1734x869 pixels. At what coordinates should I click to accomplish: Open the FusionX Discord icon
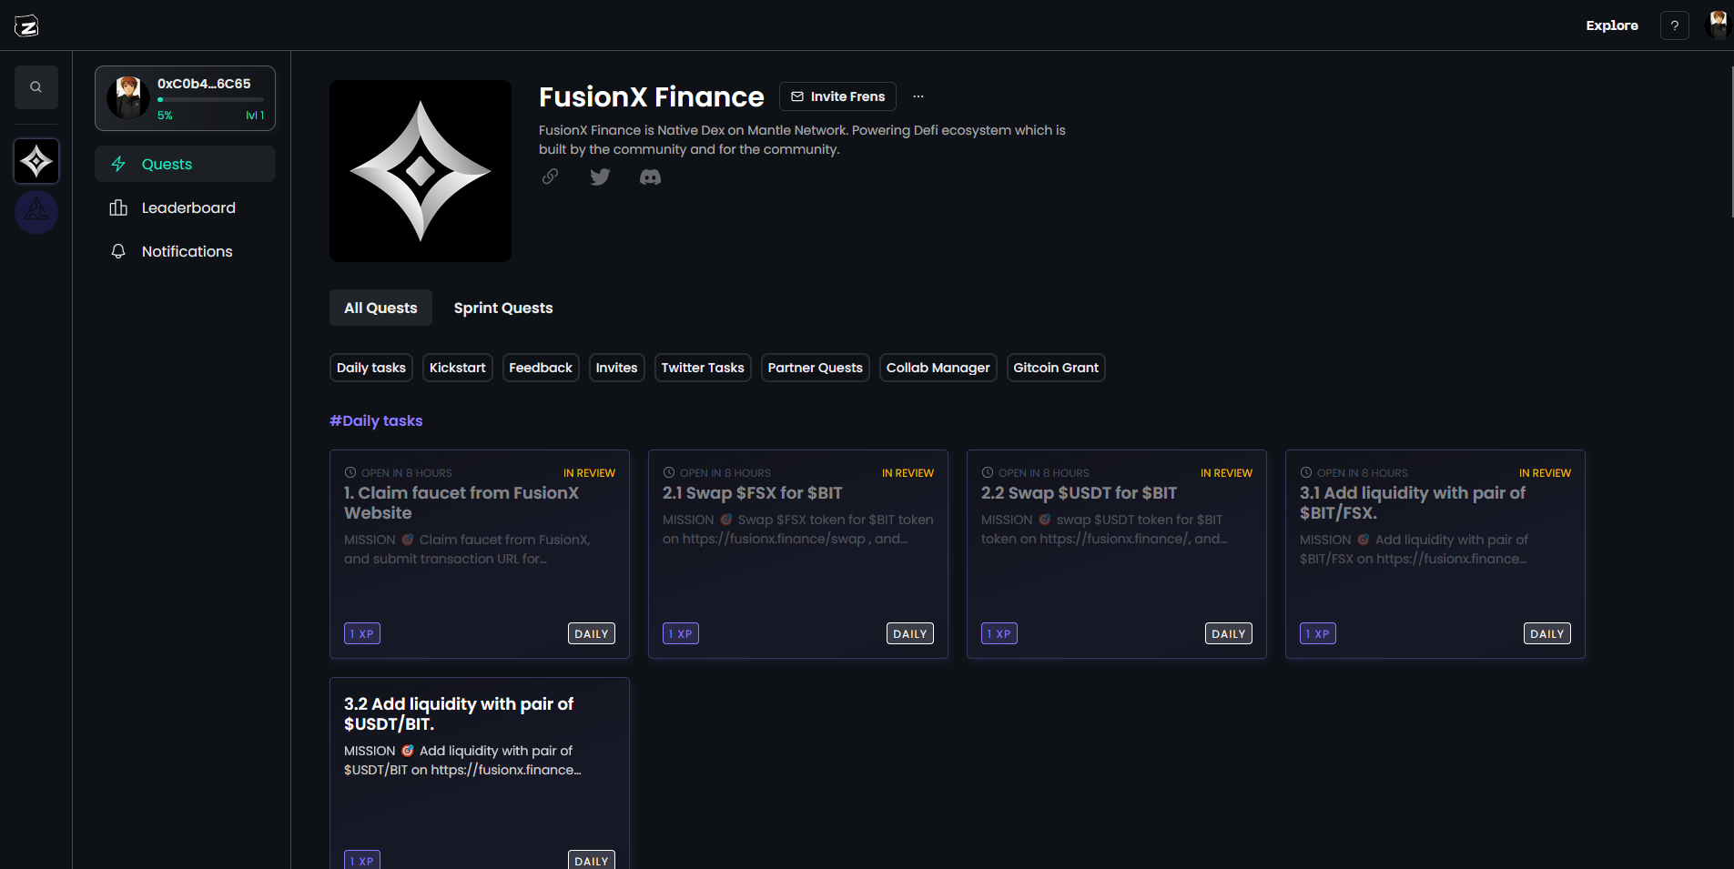pos(650,177)
